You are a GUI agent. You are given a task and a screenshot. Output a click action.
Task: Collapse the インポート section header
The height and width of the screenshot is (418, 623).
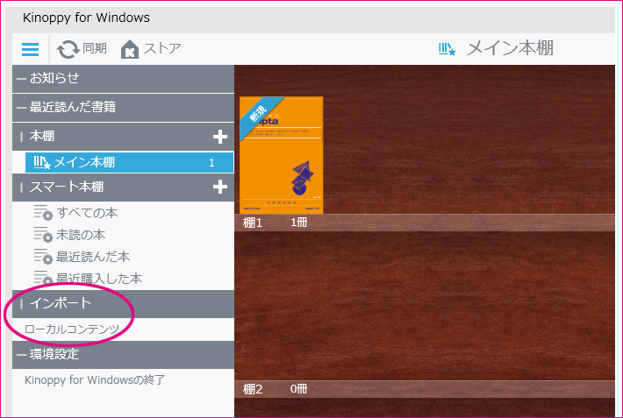[x=123, y=304]
